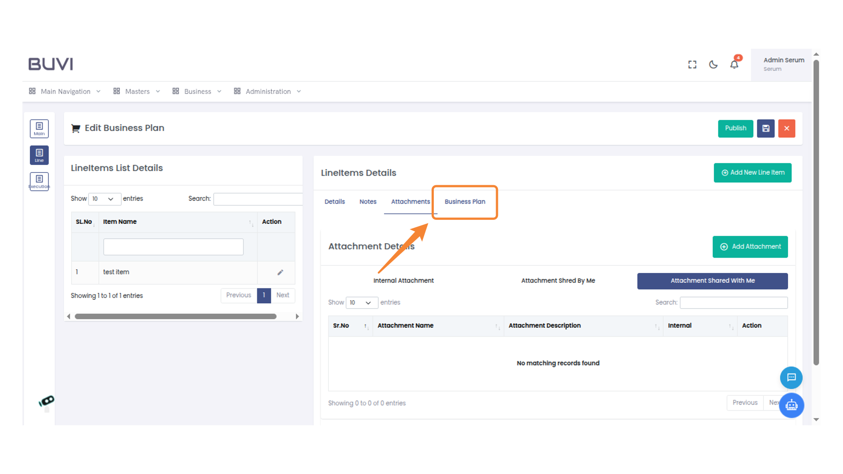Open the Show entries dropdown for LineItems list

[104, 199]
